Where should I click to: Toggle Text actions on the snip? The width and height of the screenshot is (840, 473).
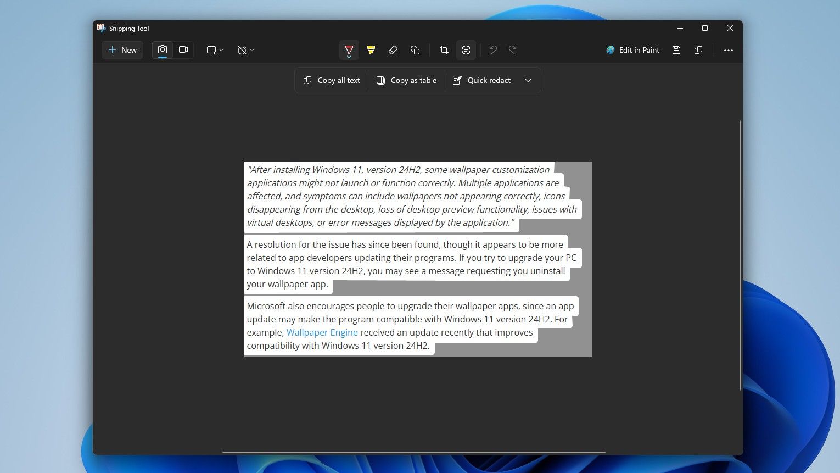pyautogui.click(x=466, y=50)
